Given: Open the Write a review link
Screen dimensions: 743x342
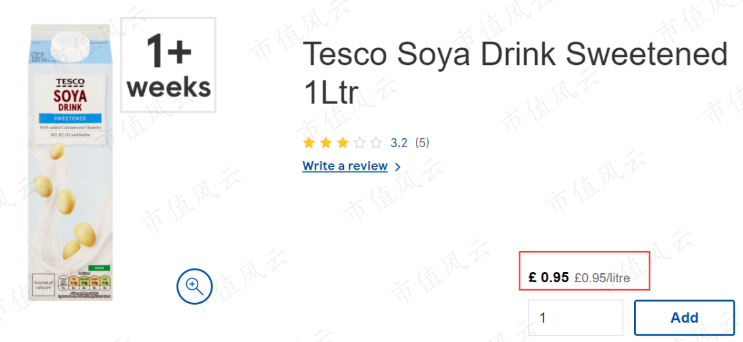Looking at the screenshot, I should click(345, 166).
